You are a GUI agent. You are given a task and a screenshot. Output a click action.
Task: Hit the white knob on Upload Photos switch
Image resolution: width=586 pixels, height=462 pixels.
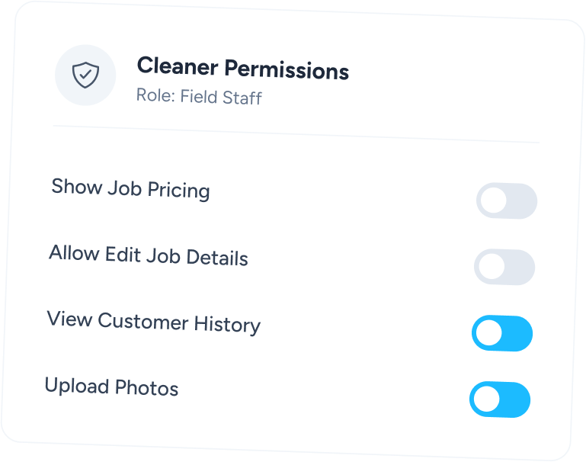coord(485,399)
